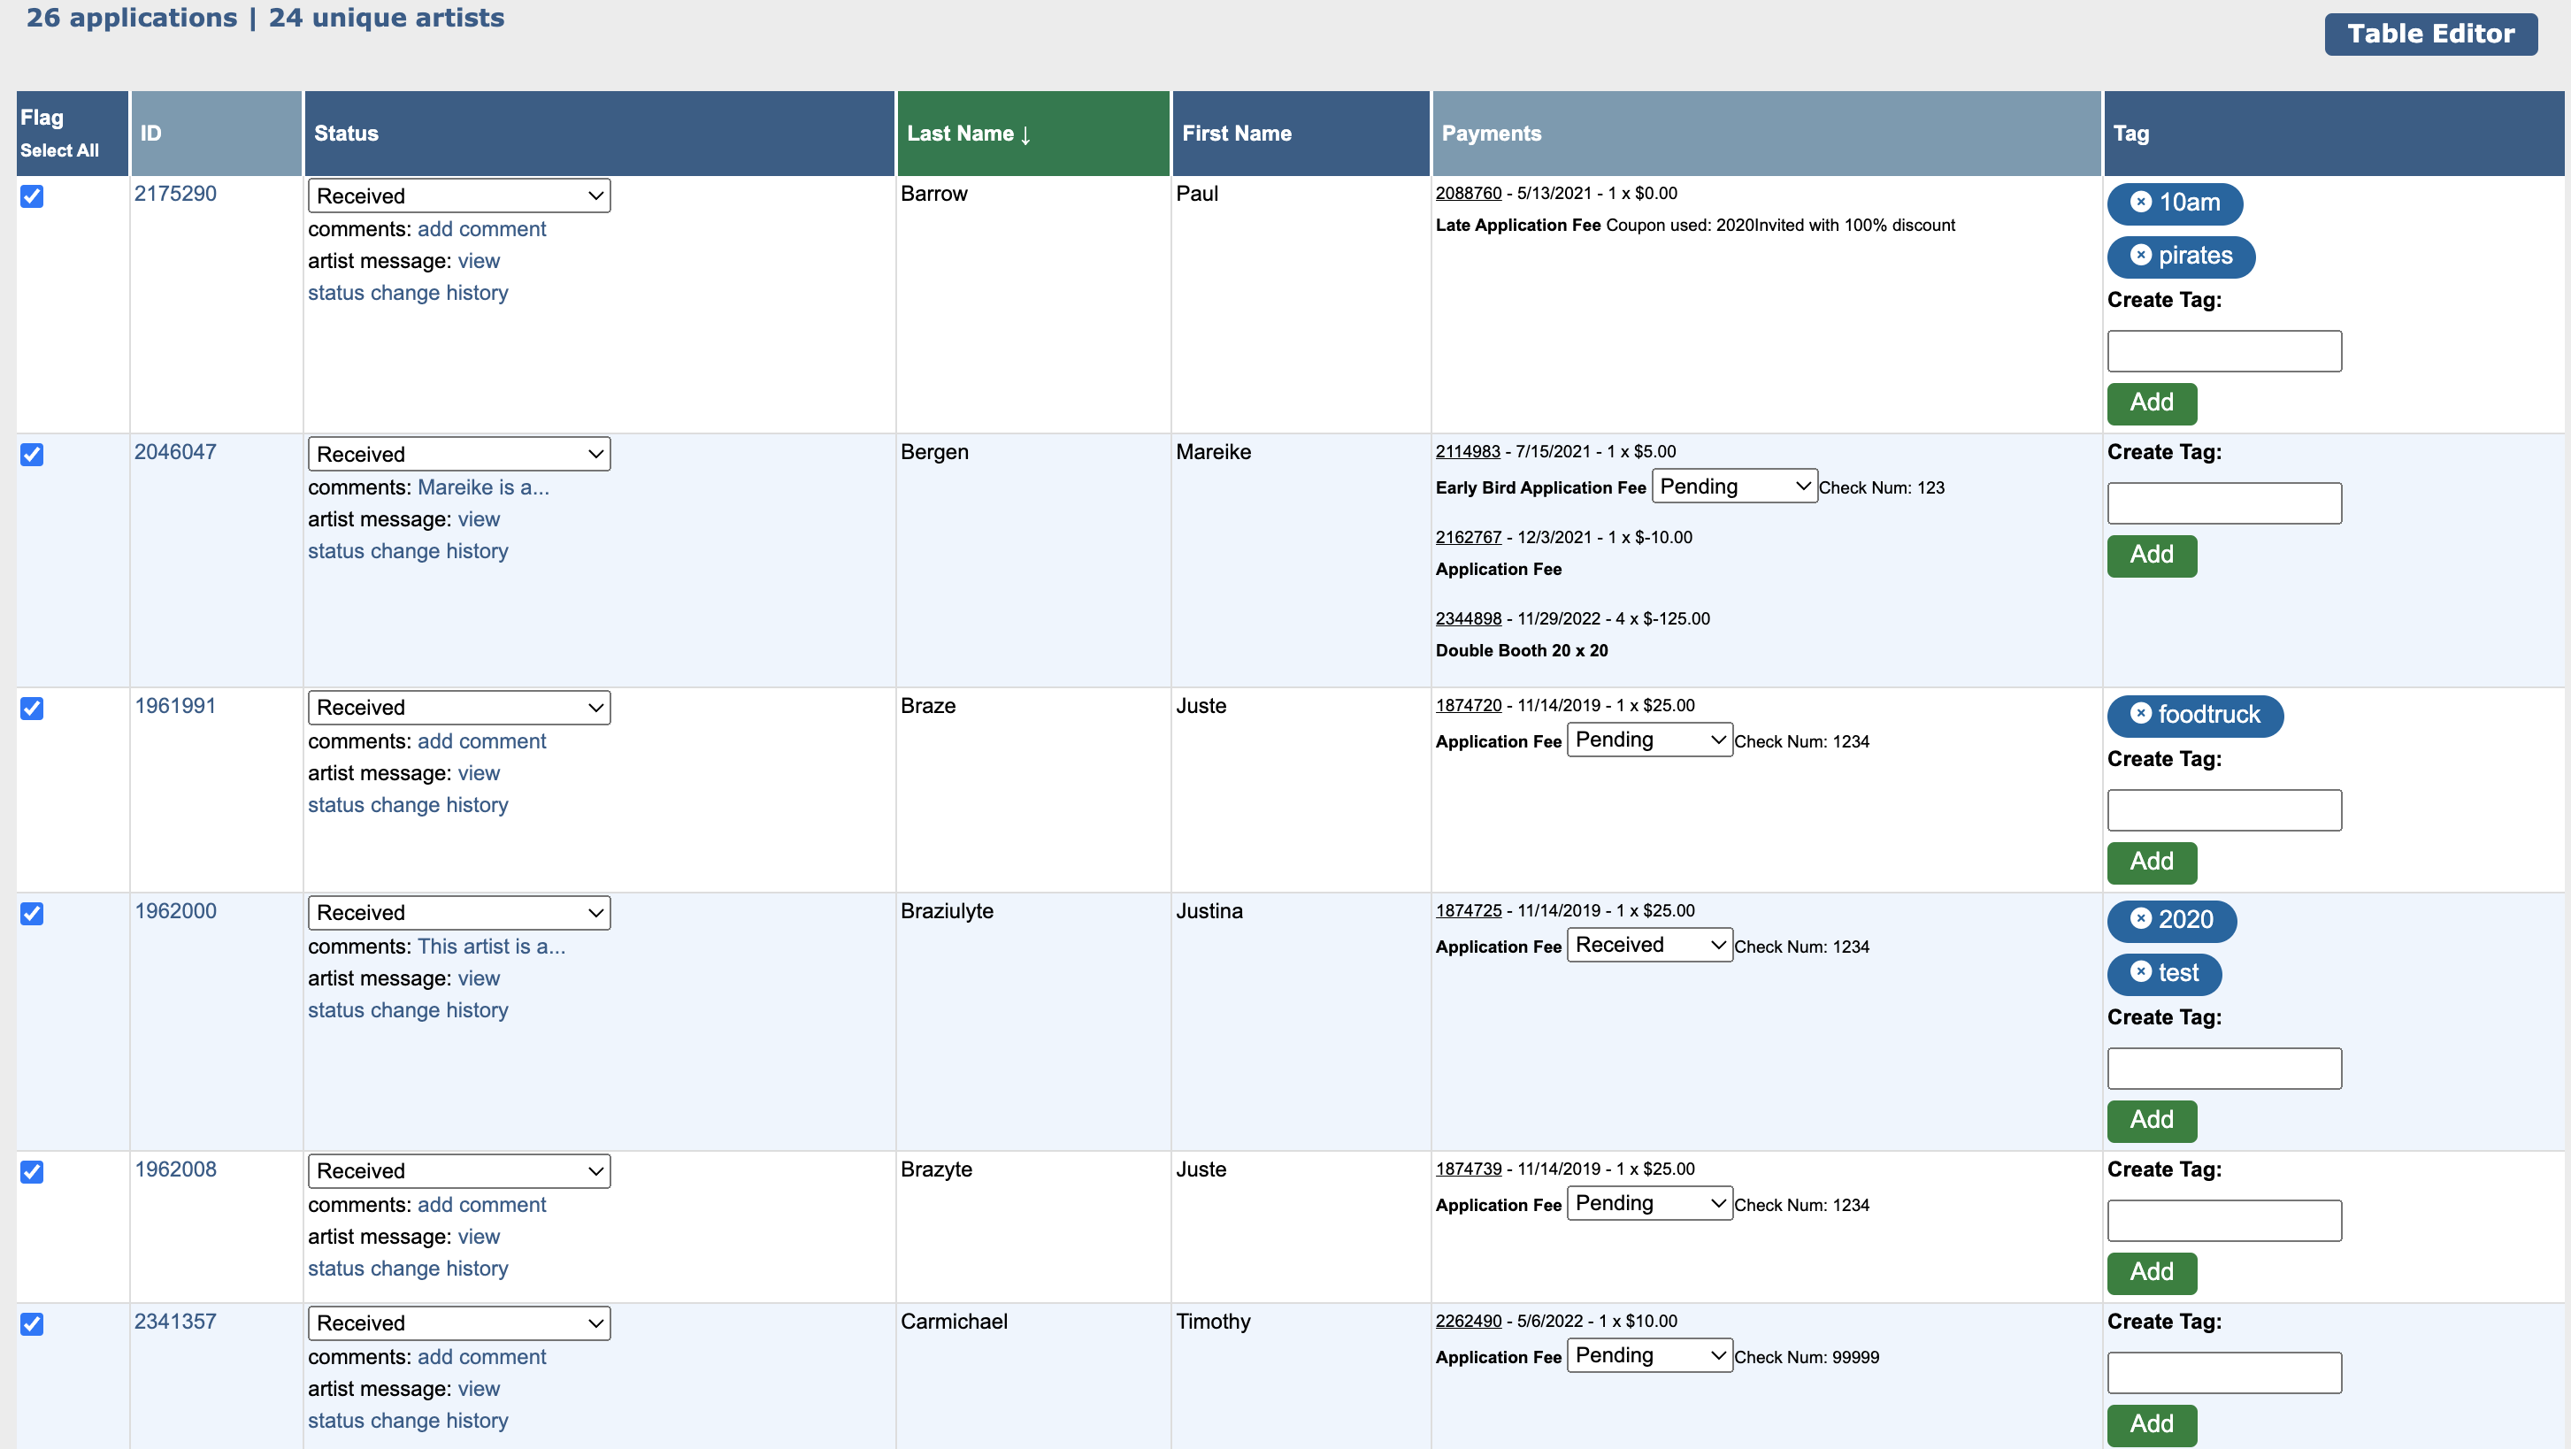
Task: Remove the 2020 tag with x icon
Action: 2140,919
